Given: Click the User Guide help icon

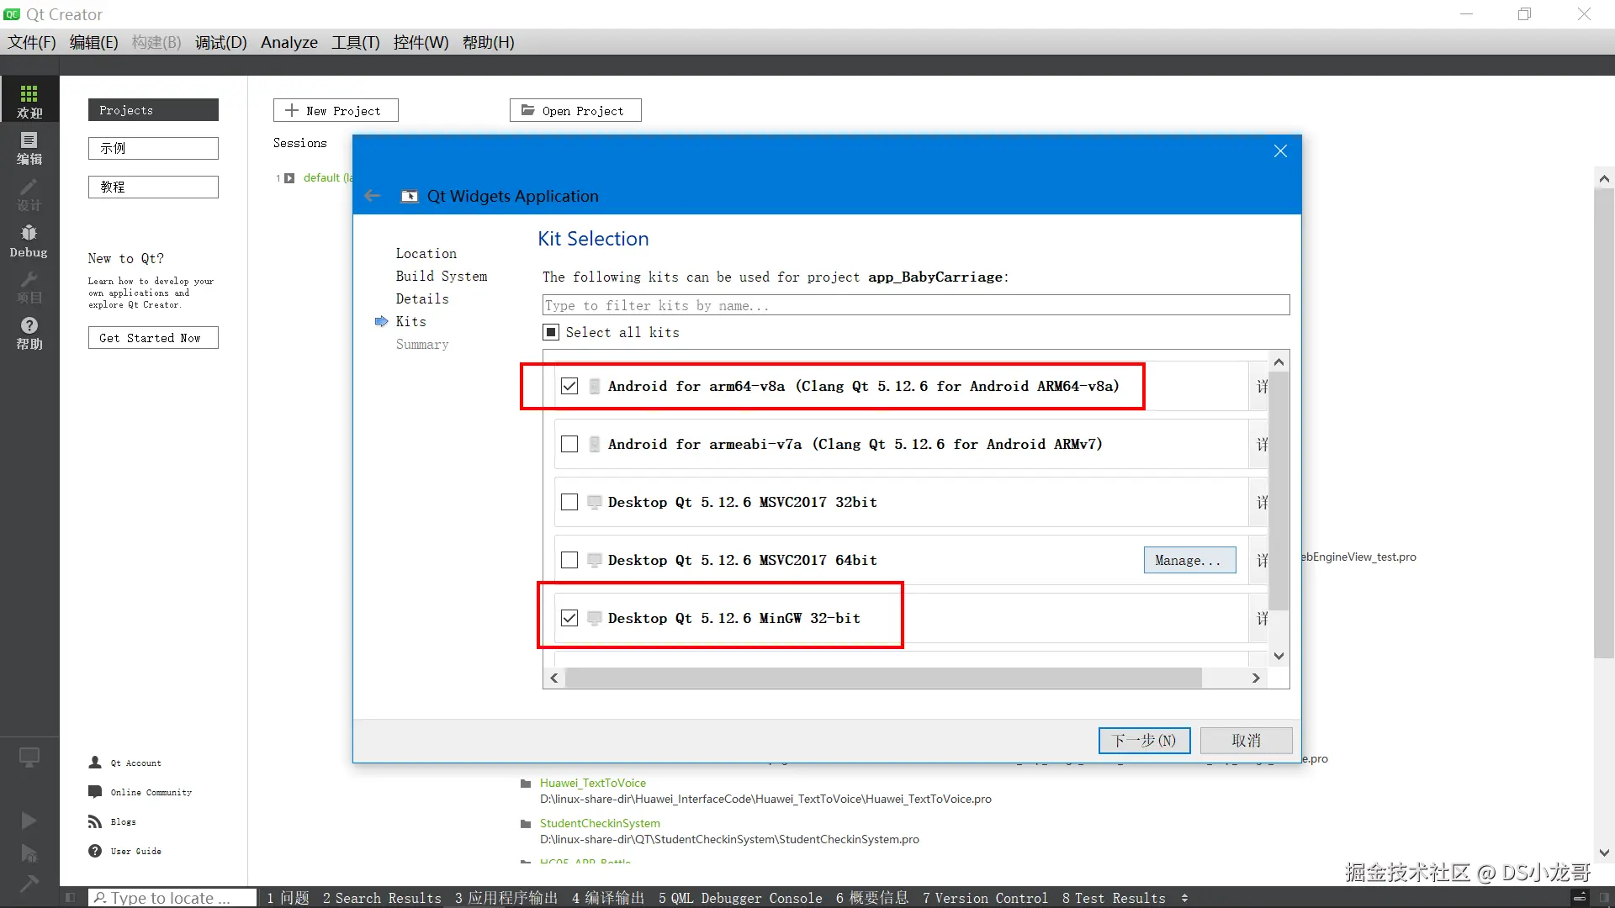Looking at the screenshot, I should 95,851.
